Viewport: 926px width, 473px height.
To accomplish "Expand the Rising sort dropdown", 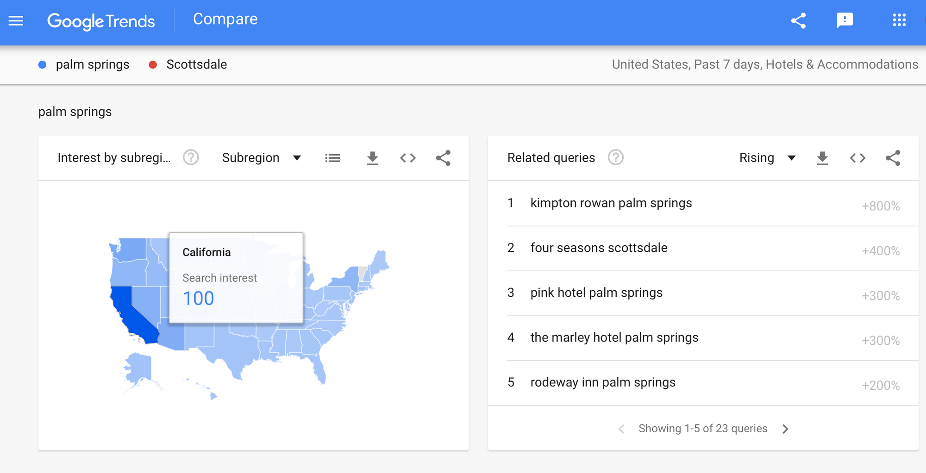I will (767, 158).
